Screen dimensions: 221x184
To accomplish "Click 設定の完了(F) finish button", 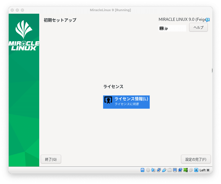I will pyautogui.click(x=196, y=159).
